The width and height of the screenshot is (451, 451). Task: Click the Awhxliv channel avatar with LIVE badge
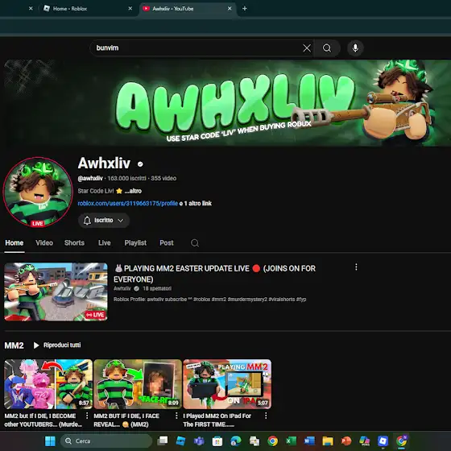(38, 192)
